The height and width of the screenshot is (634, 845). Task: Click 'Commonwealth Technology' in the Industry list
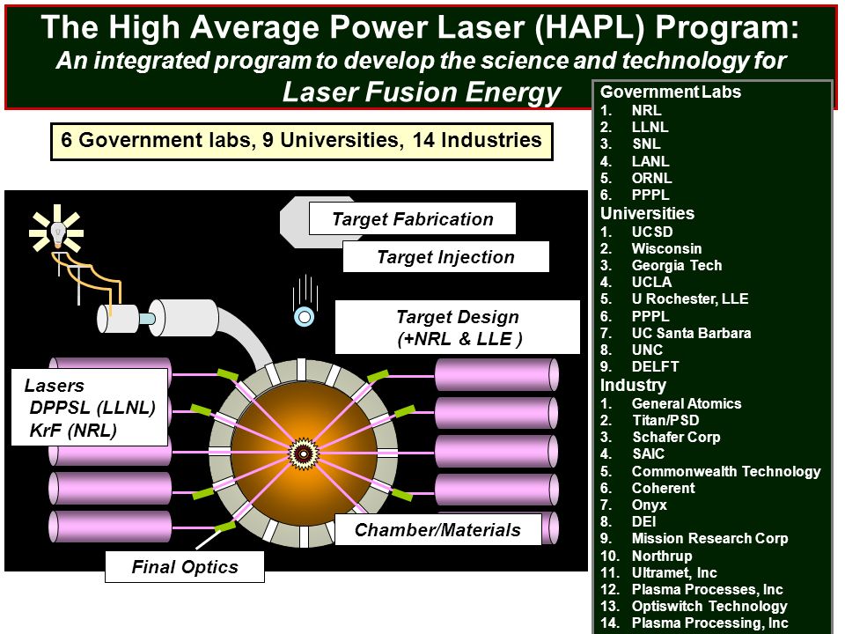coord(726,471)
